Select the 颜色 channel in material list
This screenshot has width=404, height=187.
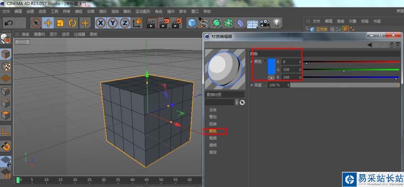(x=213, y=131)
